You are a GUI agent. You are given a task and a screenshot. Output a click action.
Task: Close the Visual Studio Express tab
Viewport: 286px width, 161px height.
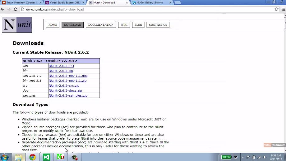pos(84,2)
